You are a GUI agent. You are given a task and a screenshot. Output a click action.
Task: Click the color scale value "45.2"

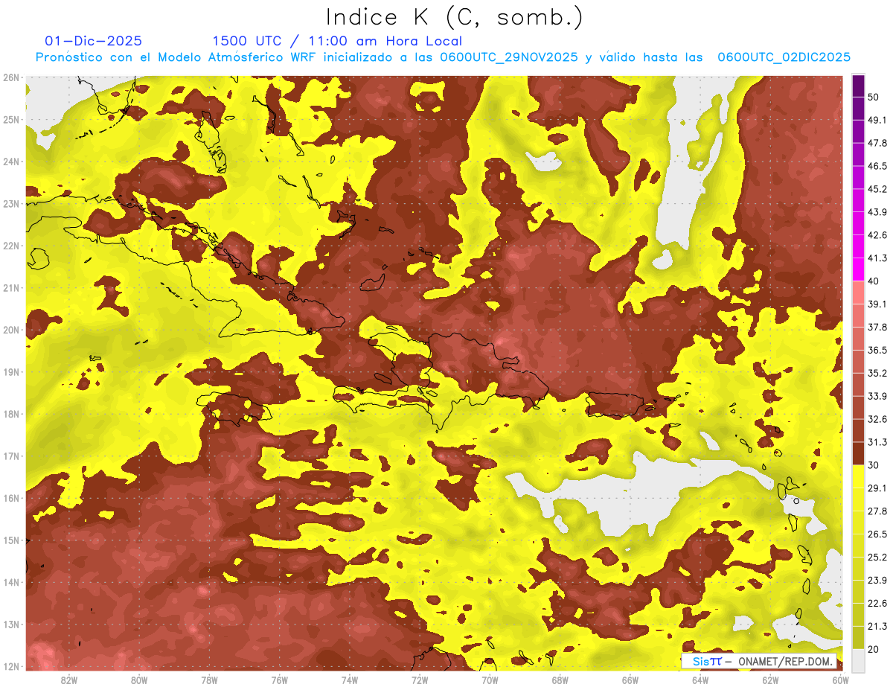[x=877, y=189]
